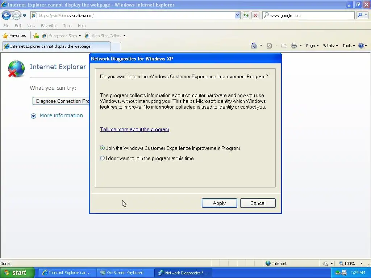Click the protected mode status icon

(326, 264)
